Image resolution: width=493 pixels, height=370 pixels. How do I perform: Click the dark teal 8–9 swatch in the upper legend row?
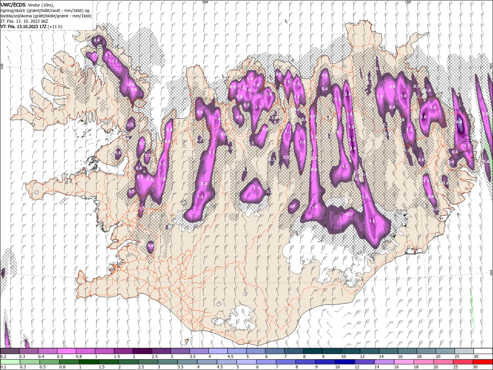pos(313,351)
